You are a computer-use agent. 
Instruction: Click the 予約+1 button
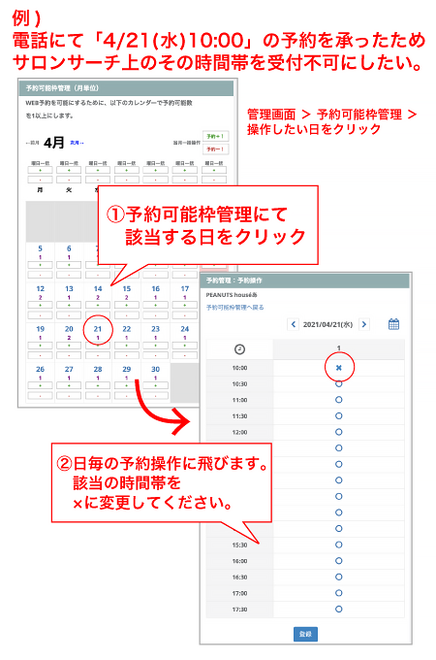click(215, 136)
